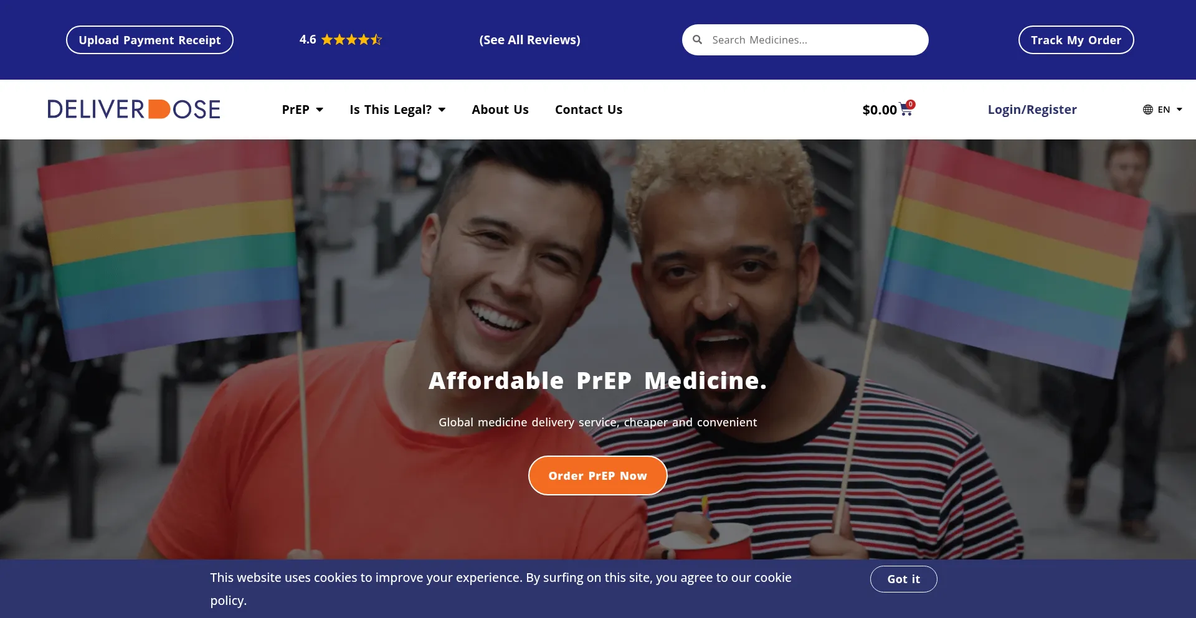Click the search magnifier icon

coord(698,40)
